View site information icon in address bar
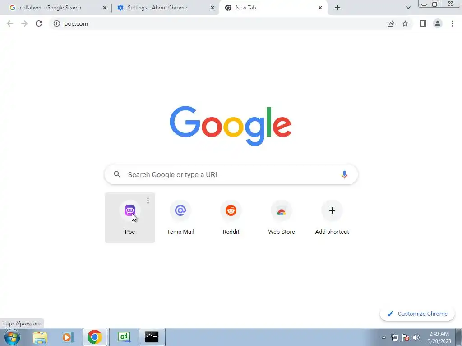Screen dimensions: 462x346 [x=57, y=23]
